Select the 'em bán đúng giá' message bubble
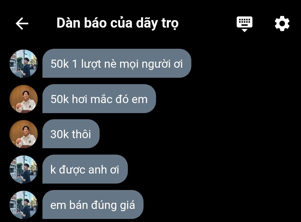Image resolution: width=301 pixels, height=222 pixels. [93, 204]
